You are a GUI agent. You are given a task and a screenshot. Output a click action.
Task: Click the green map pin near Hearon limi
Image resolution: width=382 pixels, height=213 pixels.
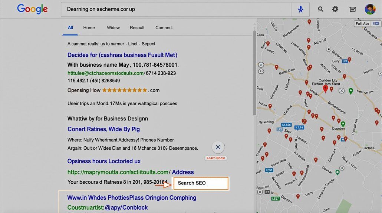351,91
